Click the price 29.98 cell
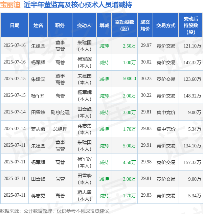 (x=146, y=162)
